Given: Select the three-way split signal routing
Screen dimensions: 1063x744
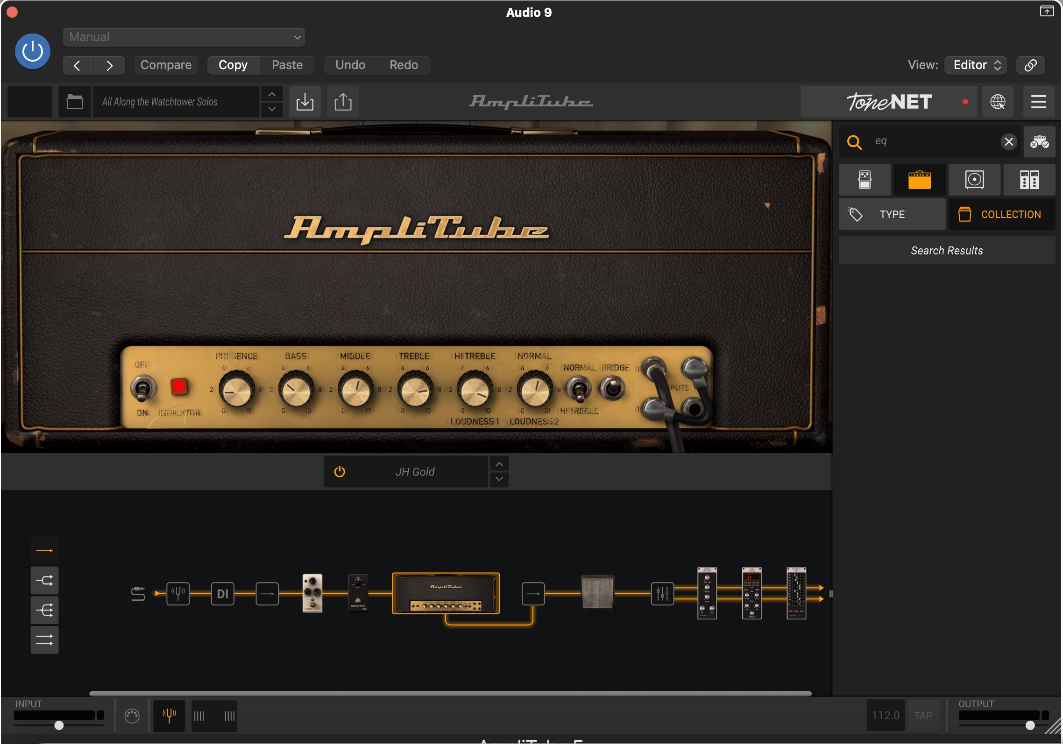Looking at the screenshot, I should (45, 611).
